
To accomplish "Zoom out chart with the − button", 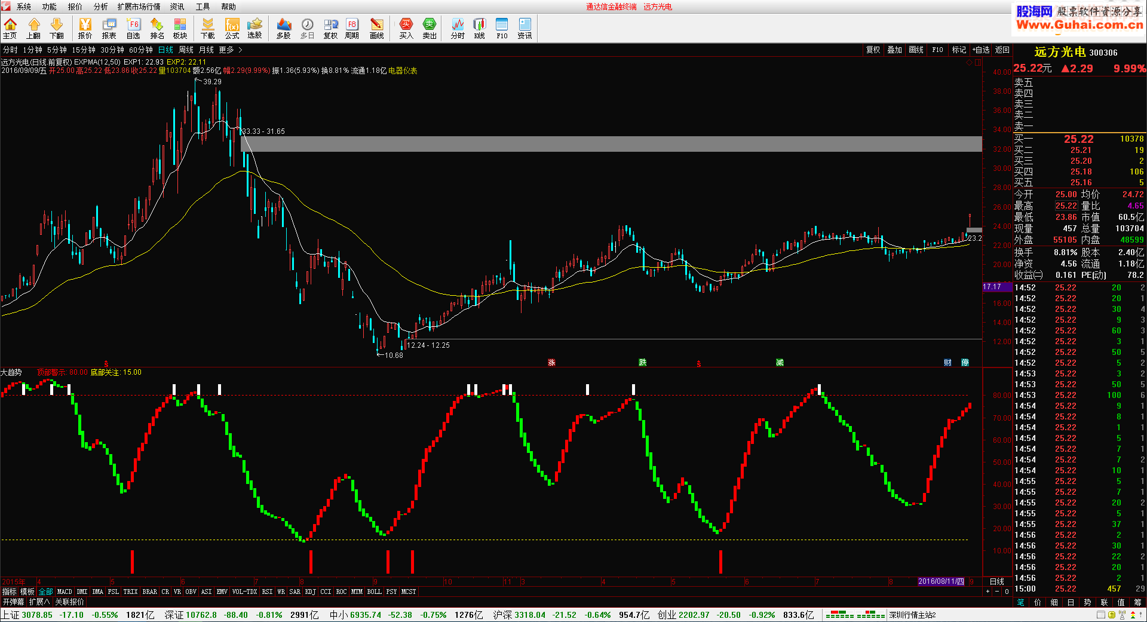I will (x=997, y=592).
